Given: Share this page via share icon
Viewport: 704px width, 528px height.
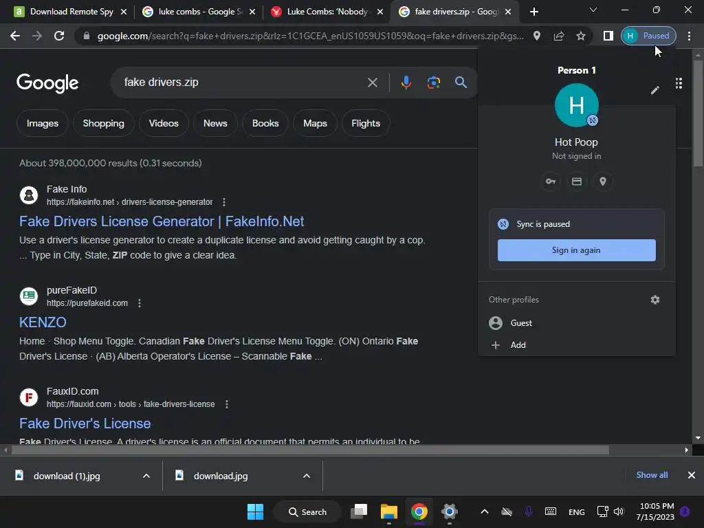Looking at the screenshot, I should pos(558,36).
